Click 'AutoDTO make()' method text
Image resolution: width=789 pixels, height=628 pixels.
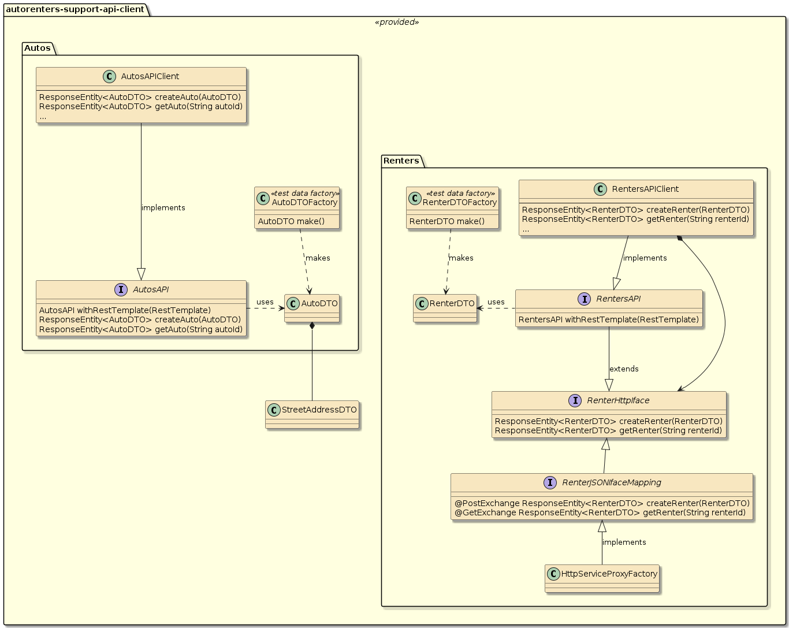point(291,221)
